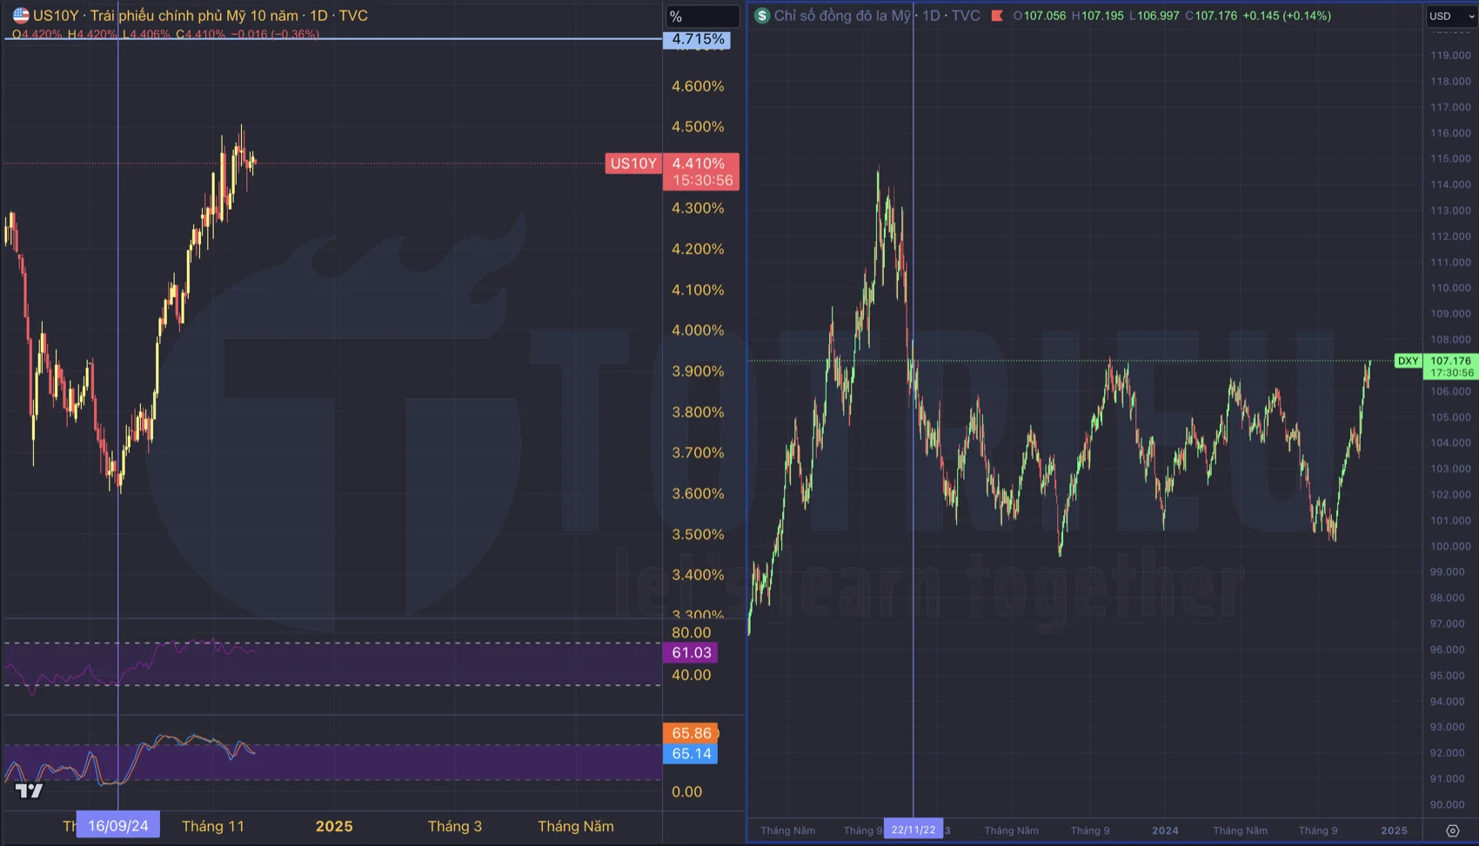
Task: Click the DXY price label tag
Action: point(1408,361)
